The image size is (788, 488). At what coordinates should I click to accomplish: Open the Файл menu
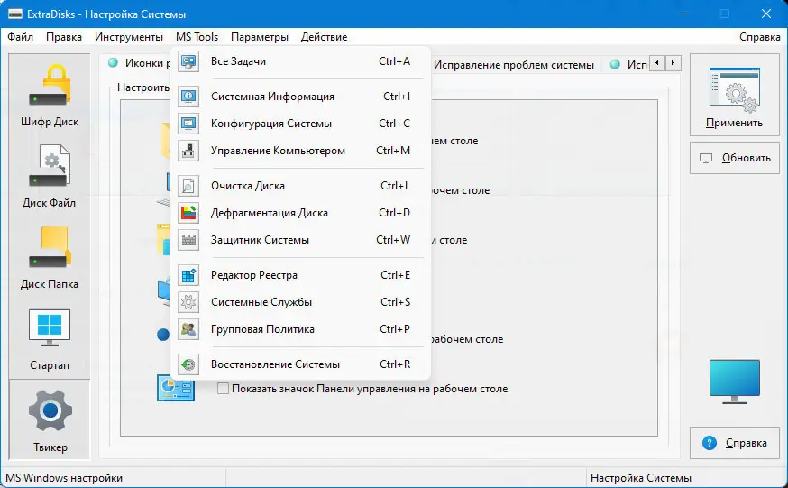20,37
